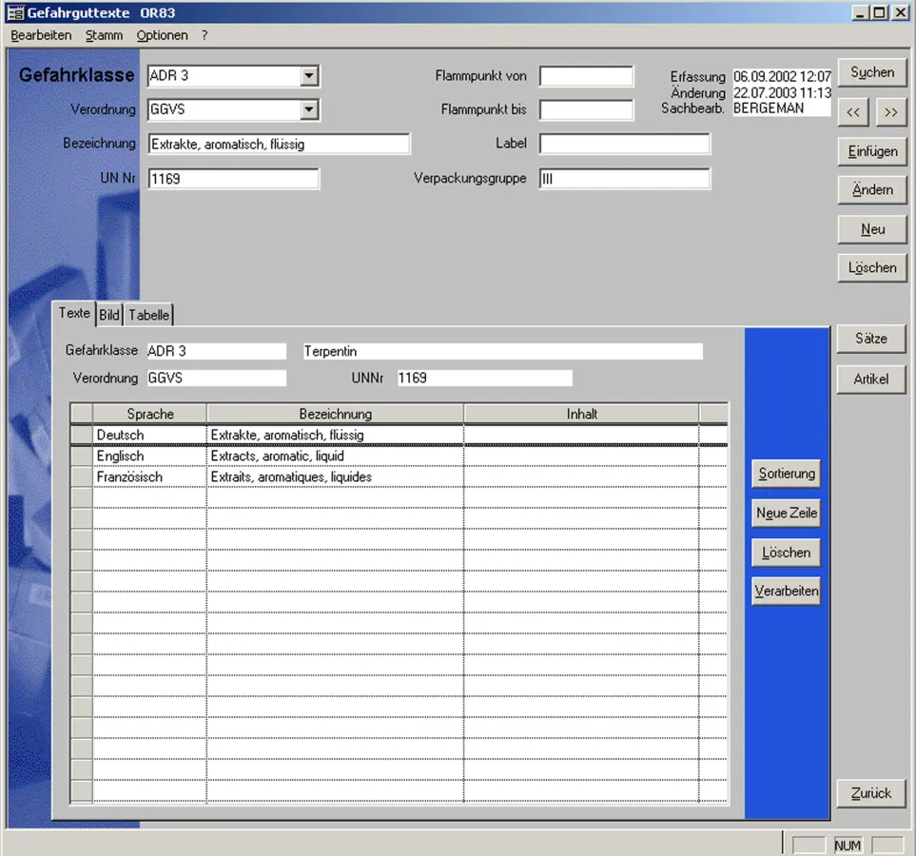Screen dimensions: 916x856
Task: Switch to the Tabelle tab
Action: [148, 314]
